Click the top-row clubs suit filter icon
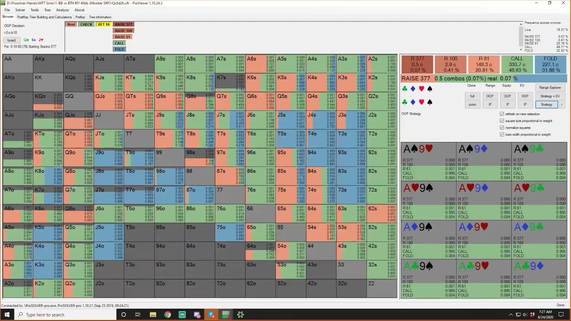The image size is (571, 321). (404, 89)
